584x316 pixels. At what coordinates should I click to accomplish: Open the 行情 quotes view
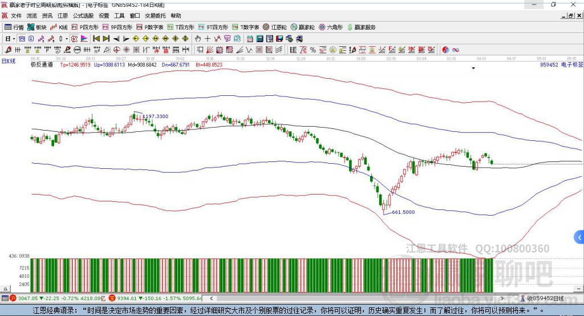(14, 27)
